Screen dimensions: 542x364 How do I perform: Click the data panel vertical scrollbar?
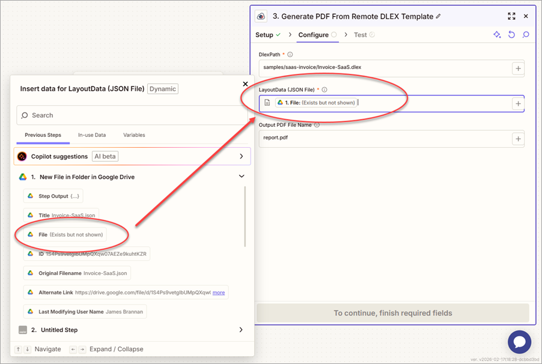(x=245, y=216)
